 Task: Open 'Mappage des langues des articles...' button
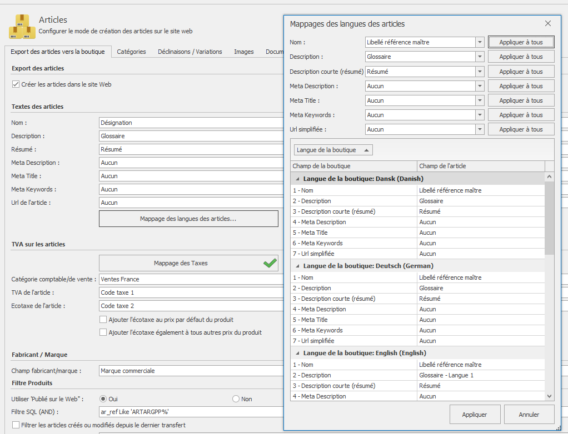tap(188, 219)
